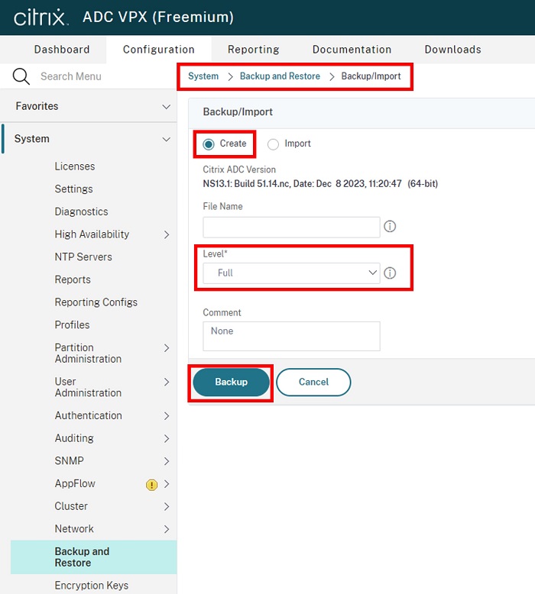
Task: Click the Citrix ADC Version build text
Action: pyautogui.click(x=320, y=184)
